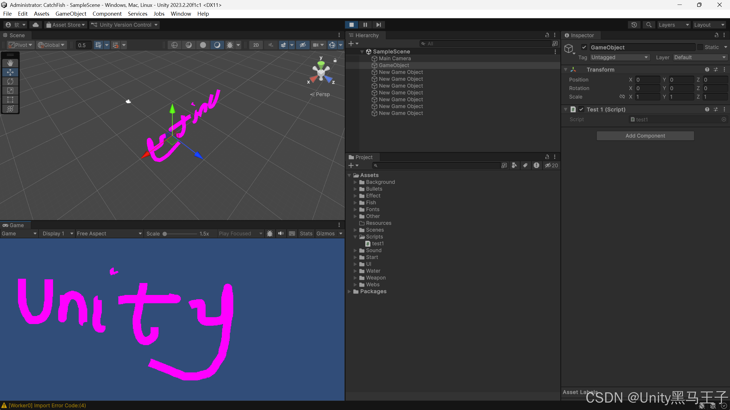Viewport: 730px width, 410px height.
Task: Click the Add Component button
Action: click(x=645, y=136)
